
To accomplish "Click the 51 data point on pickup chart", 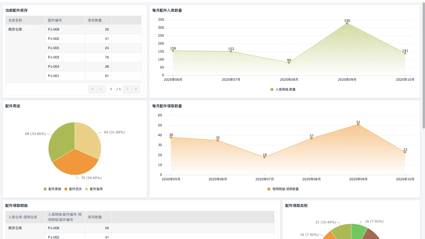I will click(358, 124).
